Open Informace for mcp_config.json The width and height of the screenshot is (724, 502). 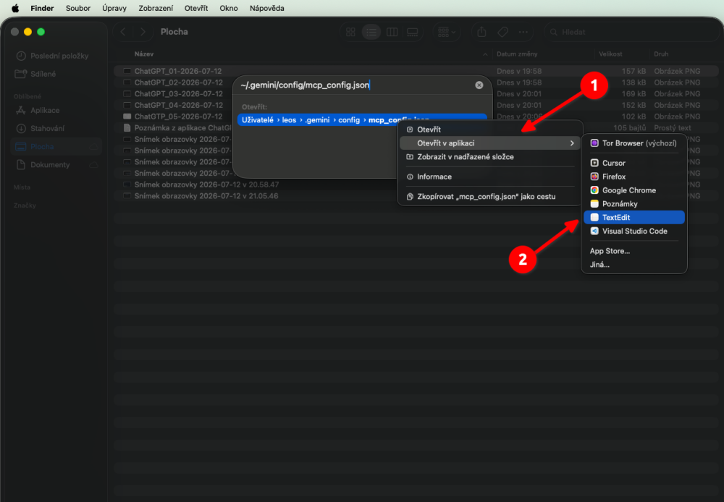tap(489, 176)
